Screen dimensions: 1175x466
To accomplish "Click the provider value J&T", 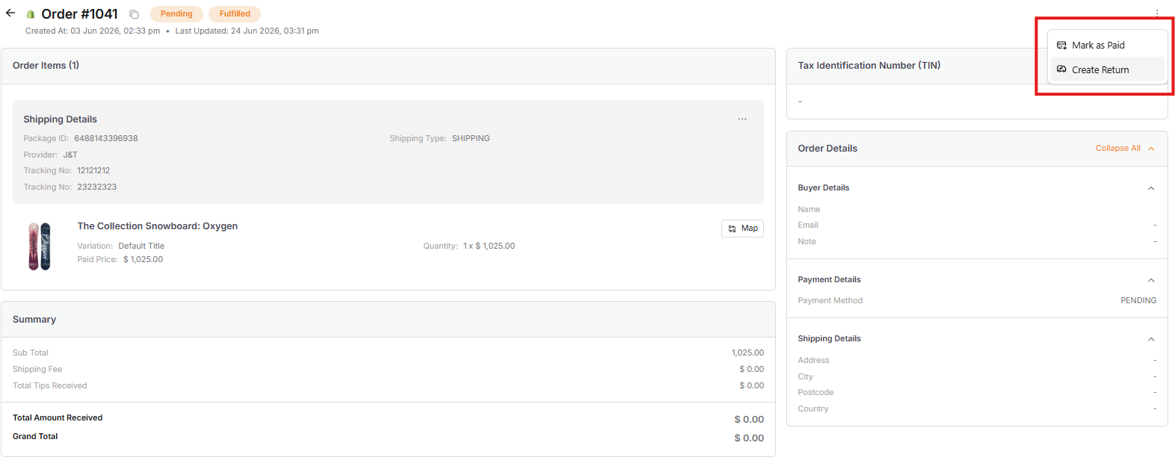I will [70, 155].
